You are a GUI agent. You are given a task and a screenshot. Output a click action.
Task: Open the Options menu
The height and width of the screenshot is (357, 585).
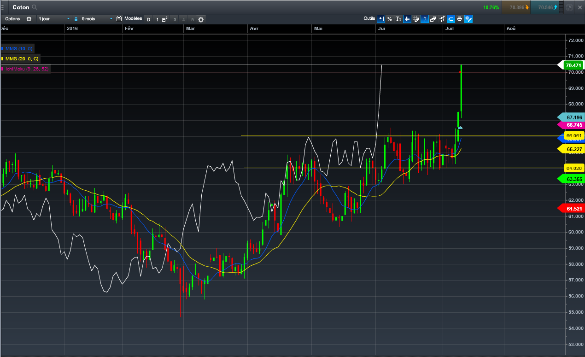coord(13,19)
